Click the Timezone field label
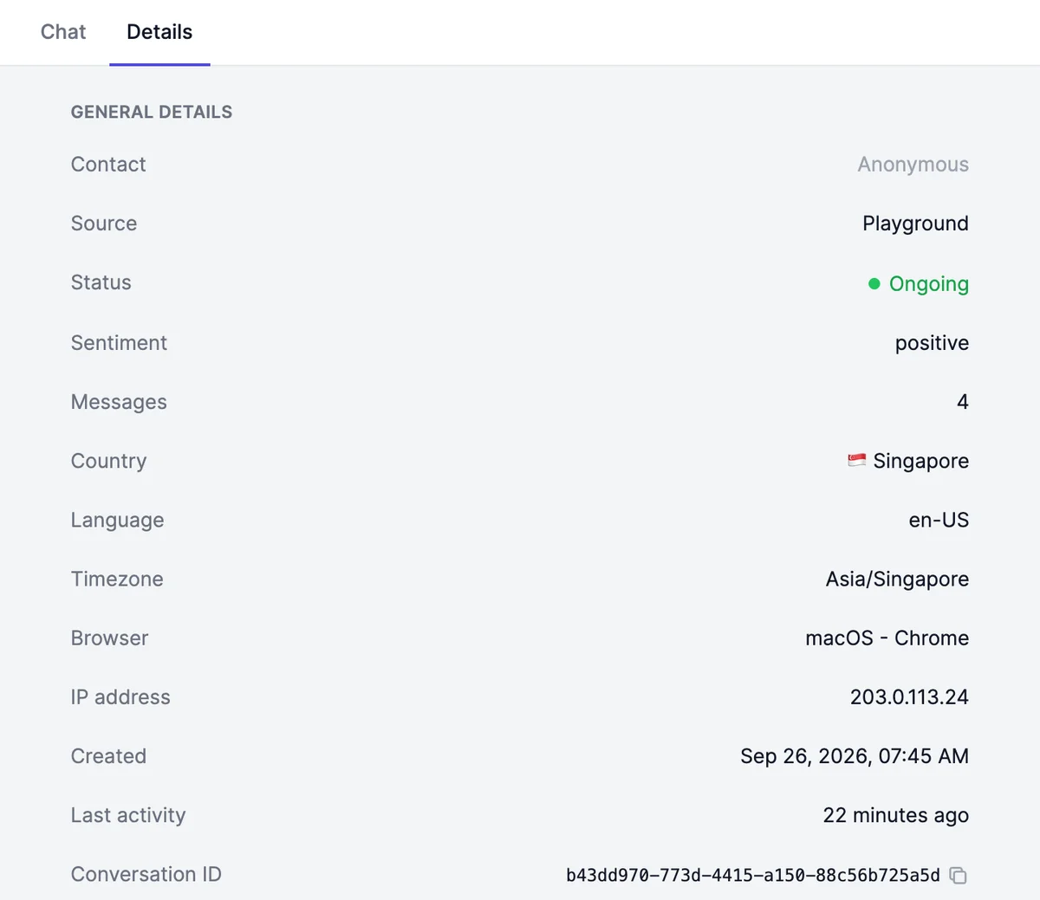This screenshot has width=1040, height=900. (x=117, y=579)
